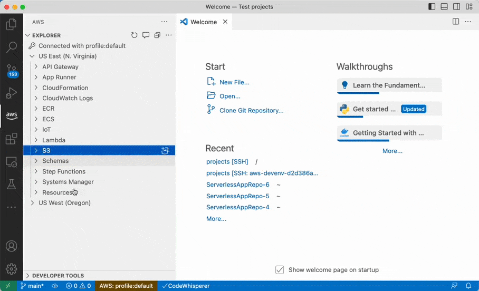Show additional views ellipsis in activity bar
The height and width of the screenshot is (291, 479).
coord(11,207)
